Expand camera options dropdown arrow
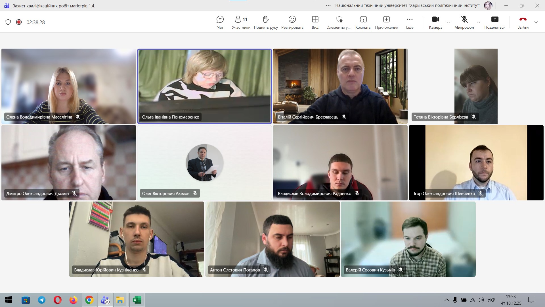This screenshot has width=545, height=307. (x=448, y=22)
